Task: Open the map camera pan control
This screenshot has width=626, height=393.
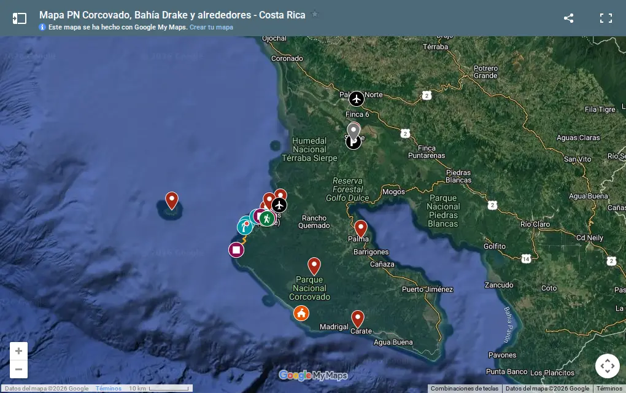Action: [607, 366]
